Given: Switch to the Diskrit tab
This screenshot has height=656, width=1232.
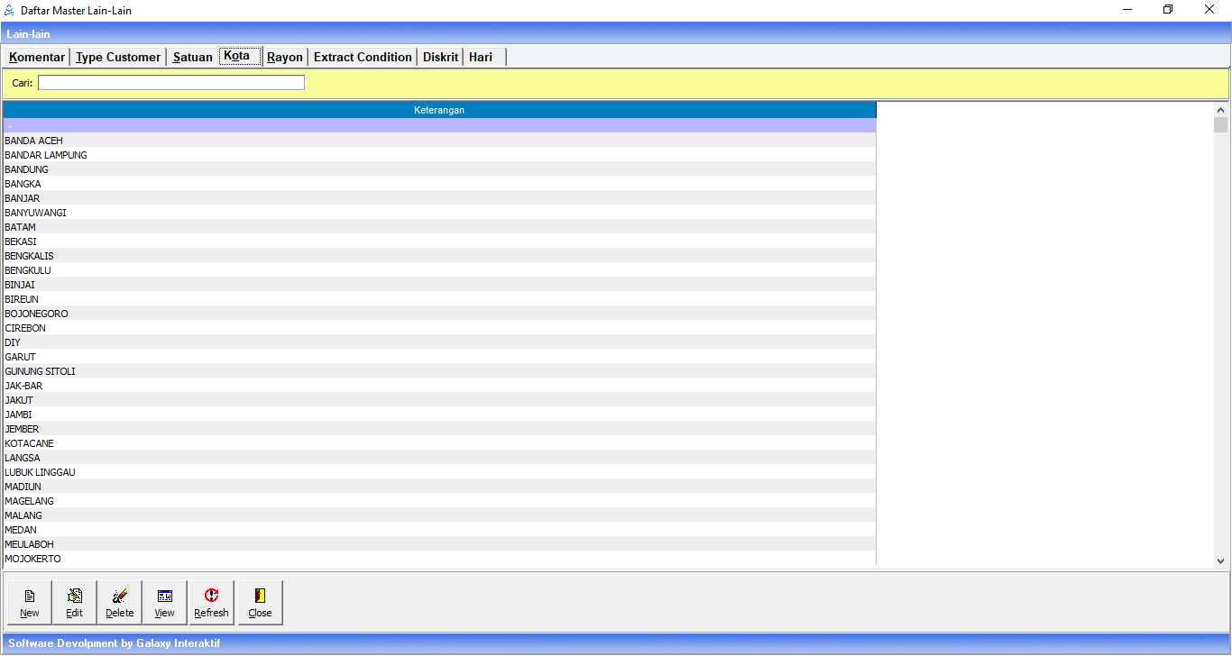Looking at the screenshot, I should 441,57.
